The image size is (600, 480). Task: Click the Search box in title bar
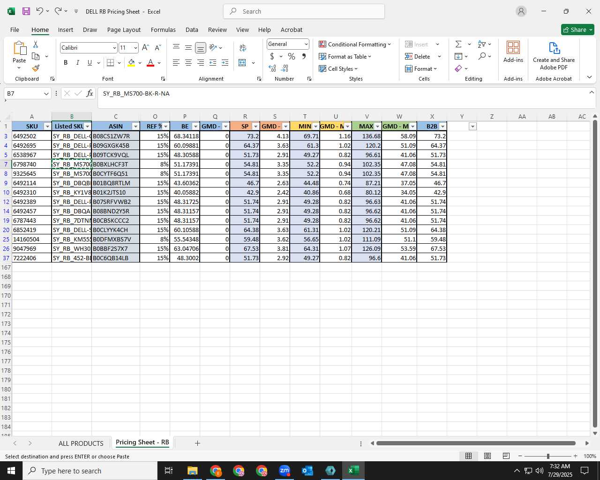[x=304, y=11]
